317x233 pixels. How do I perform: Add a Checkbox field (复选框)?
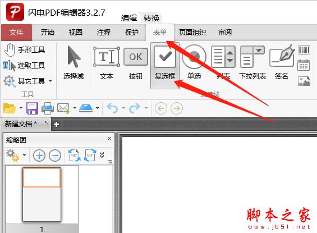pos(165,65)
